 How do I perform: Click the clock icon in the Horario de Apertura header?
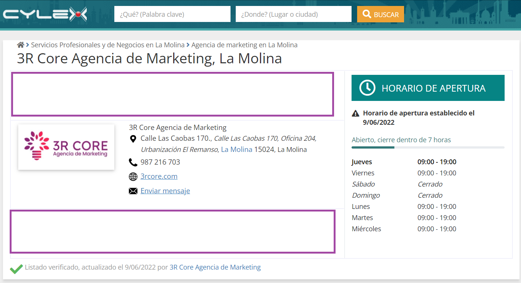(x=367, y=88)
